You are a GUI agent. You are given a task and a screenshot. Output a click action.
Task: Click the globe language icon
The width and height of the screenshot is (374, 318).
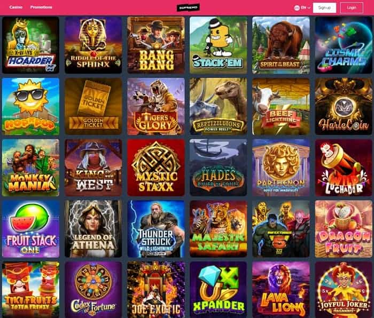click(x=297, y=7)
